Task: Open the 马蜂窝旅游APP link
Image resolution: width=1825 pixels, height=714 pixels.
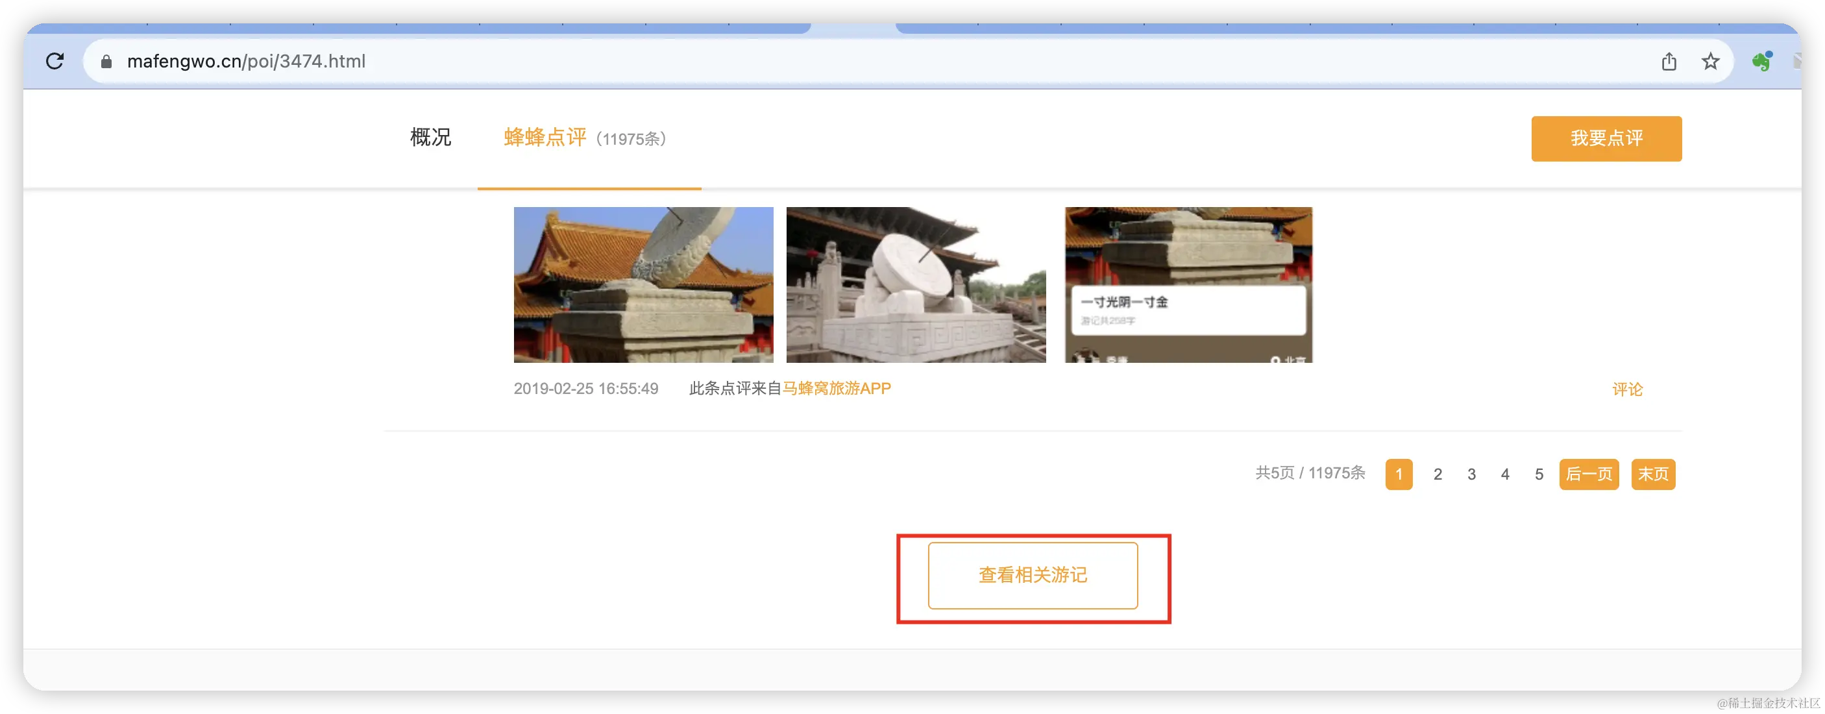Action: [837, 388]
